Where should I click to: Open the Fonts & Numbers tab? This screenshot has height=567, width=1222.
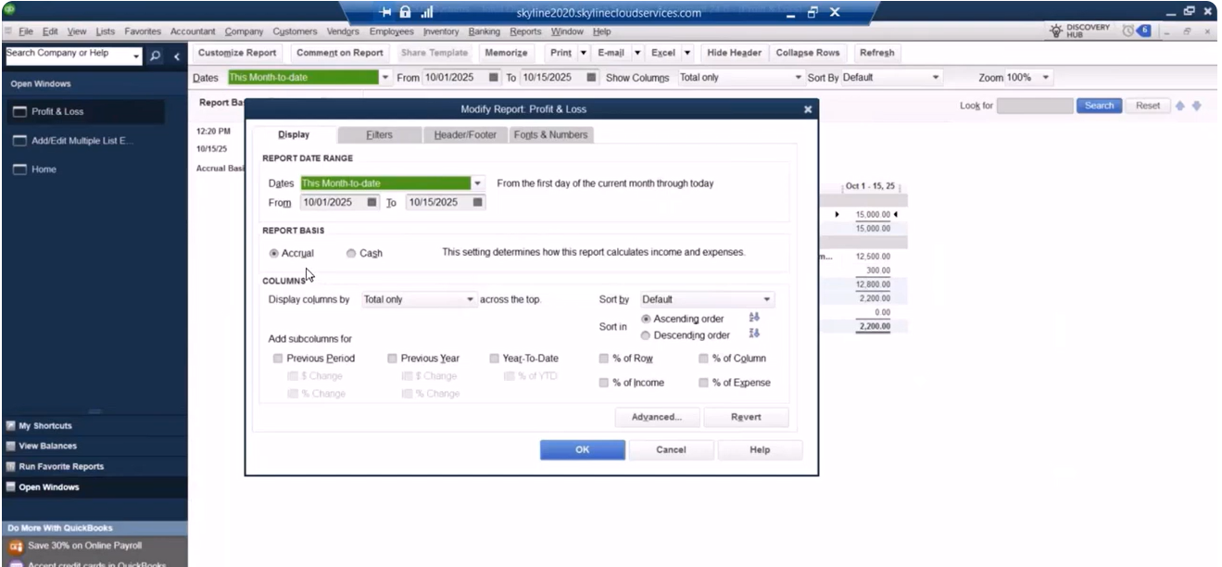click(550, 135)
